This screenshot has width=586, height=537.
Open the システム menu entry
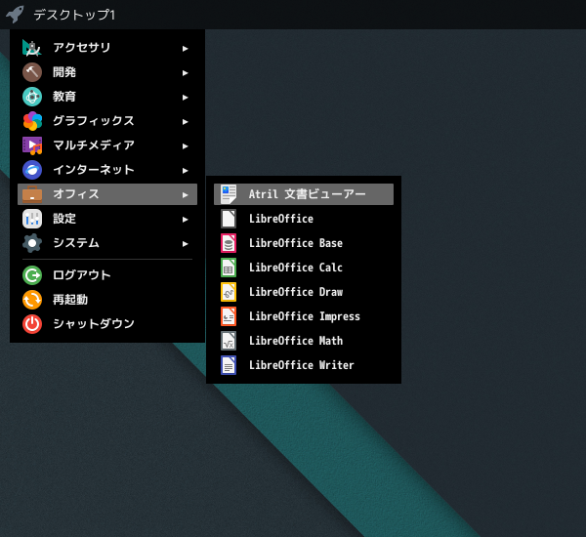[x=107, y=243]
